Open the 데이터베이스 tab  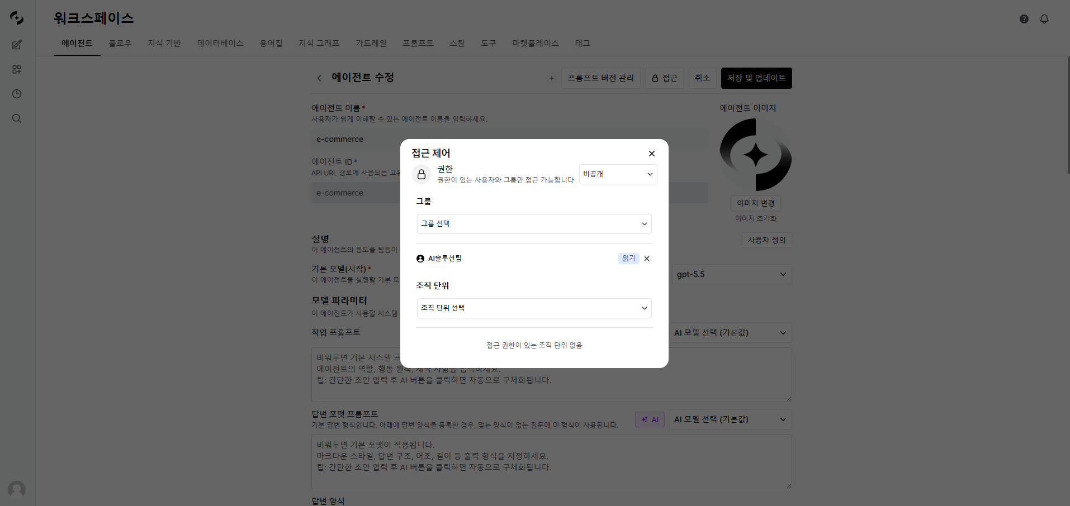point(220,44)
